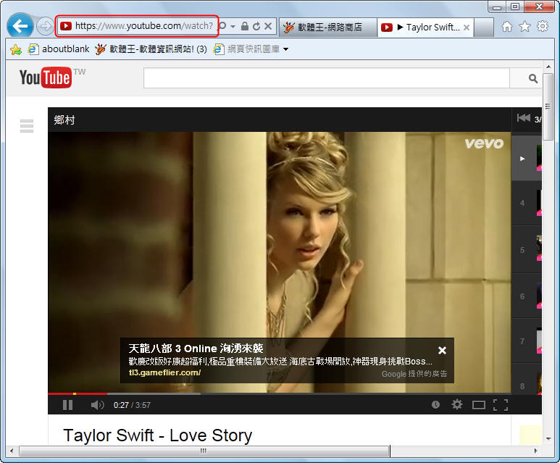
Task: Refresh the page from the address bar
Action: pos(256,27)
